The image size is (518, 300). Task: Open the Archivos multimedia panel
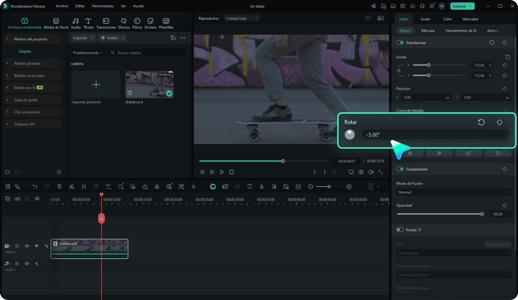pyautogui.click(x=24, y=24)
